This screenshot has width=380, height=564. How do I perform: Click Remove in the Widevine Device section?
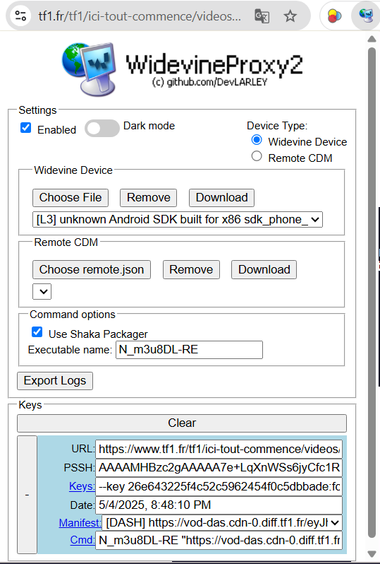click(148, 197)
